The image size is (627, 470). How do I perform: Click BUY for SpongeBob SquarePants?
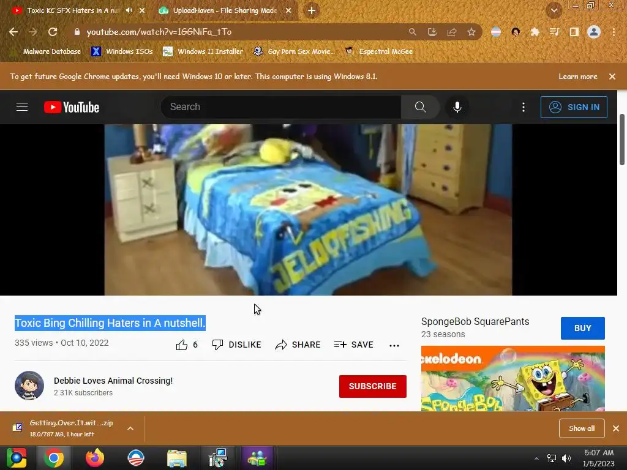(x=583, y=328)
